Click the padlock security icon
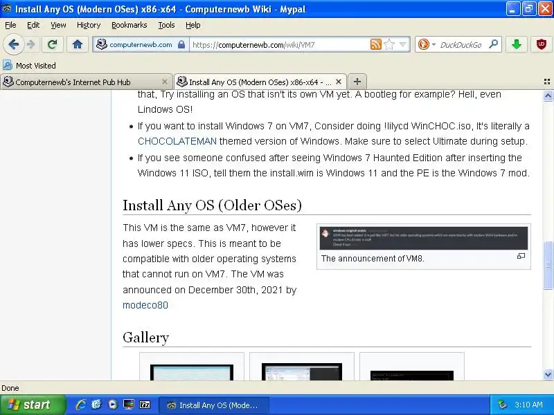This screenshot has width=554, height=415. click(181, 44)
